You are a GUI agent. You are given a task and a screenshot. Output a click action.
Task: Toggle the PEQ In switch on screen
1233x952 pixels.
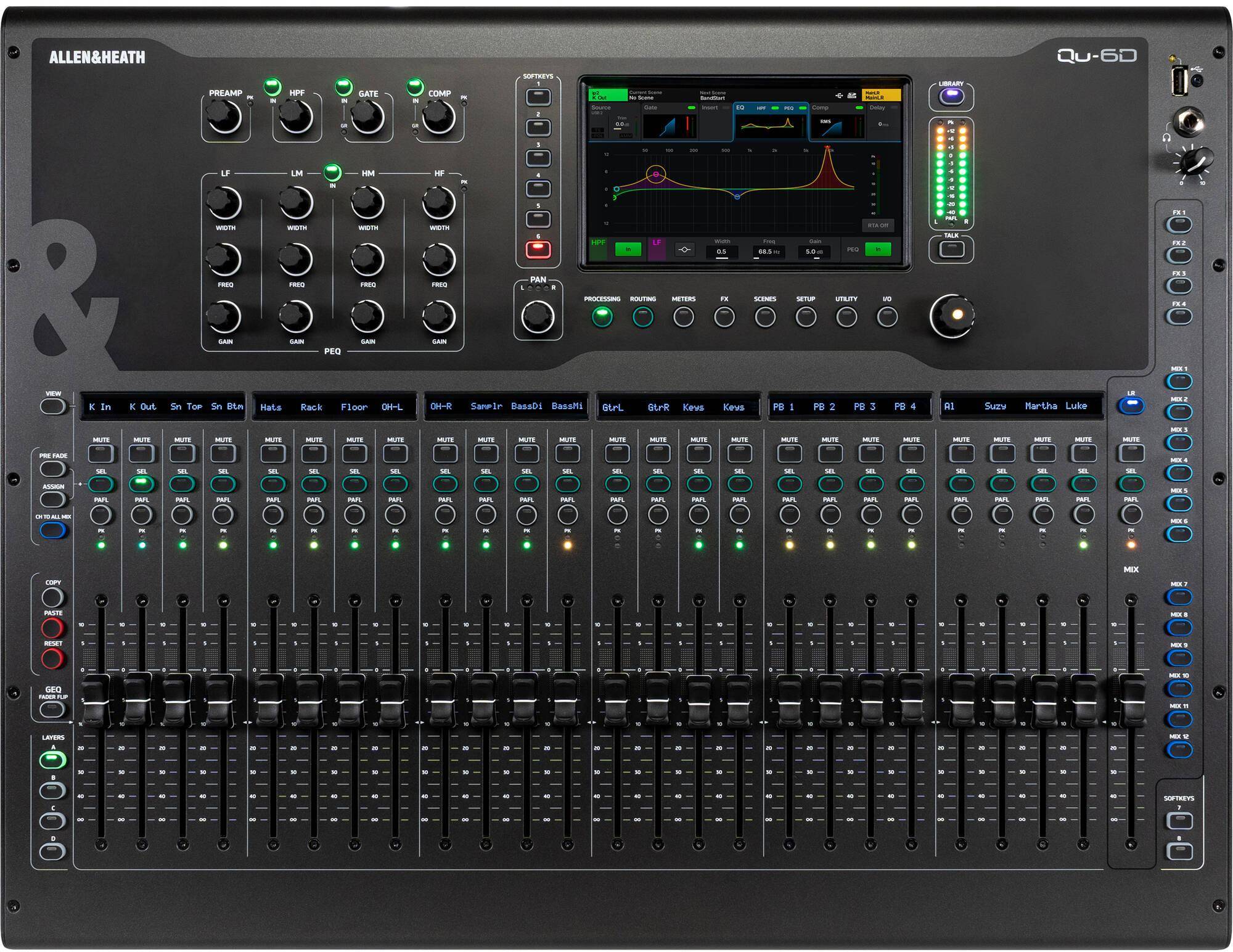pyautogui.click(x=878, y=249)
